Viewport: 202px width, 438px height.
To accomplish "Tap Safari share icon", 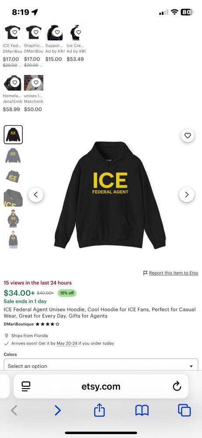I will pyautogui.click(x=99, y=410).
